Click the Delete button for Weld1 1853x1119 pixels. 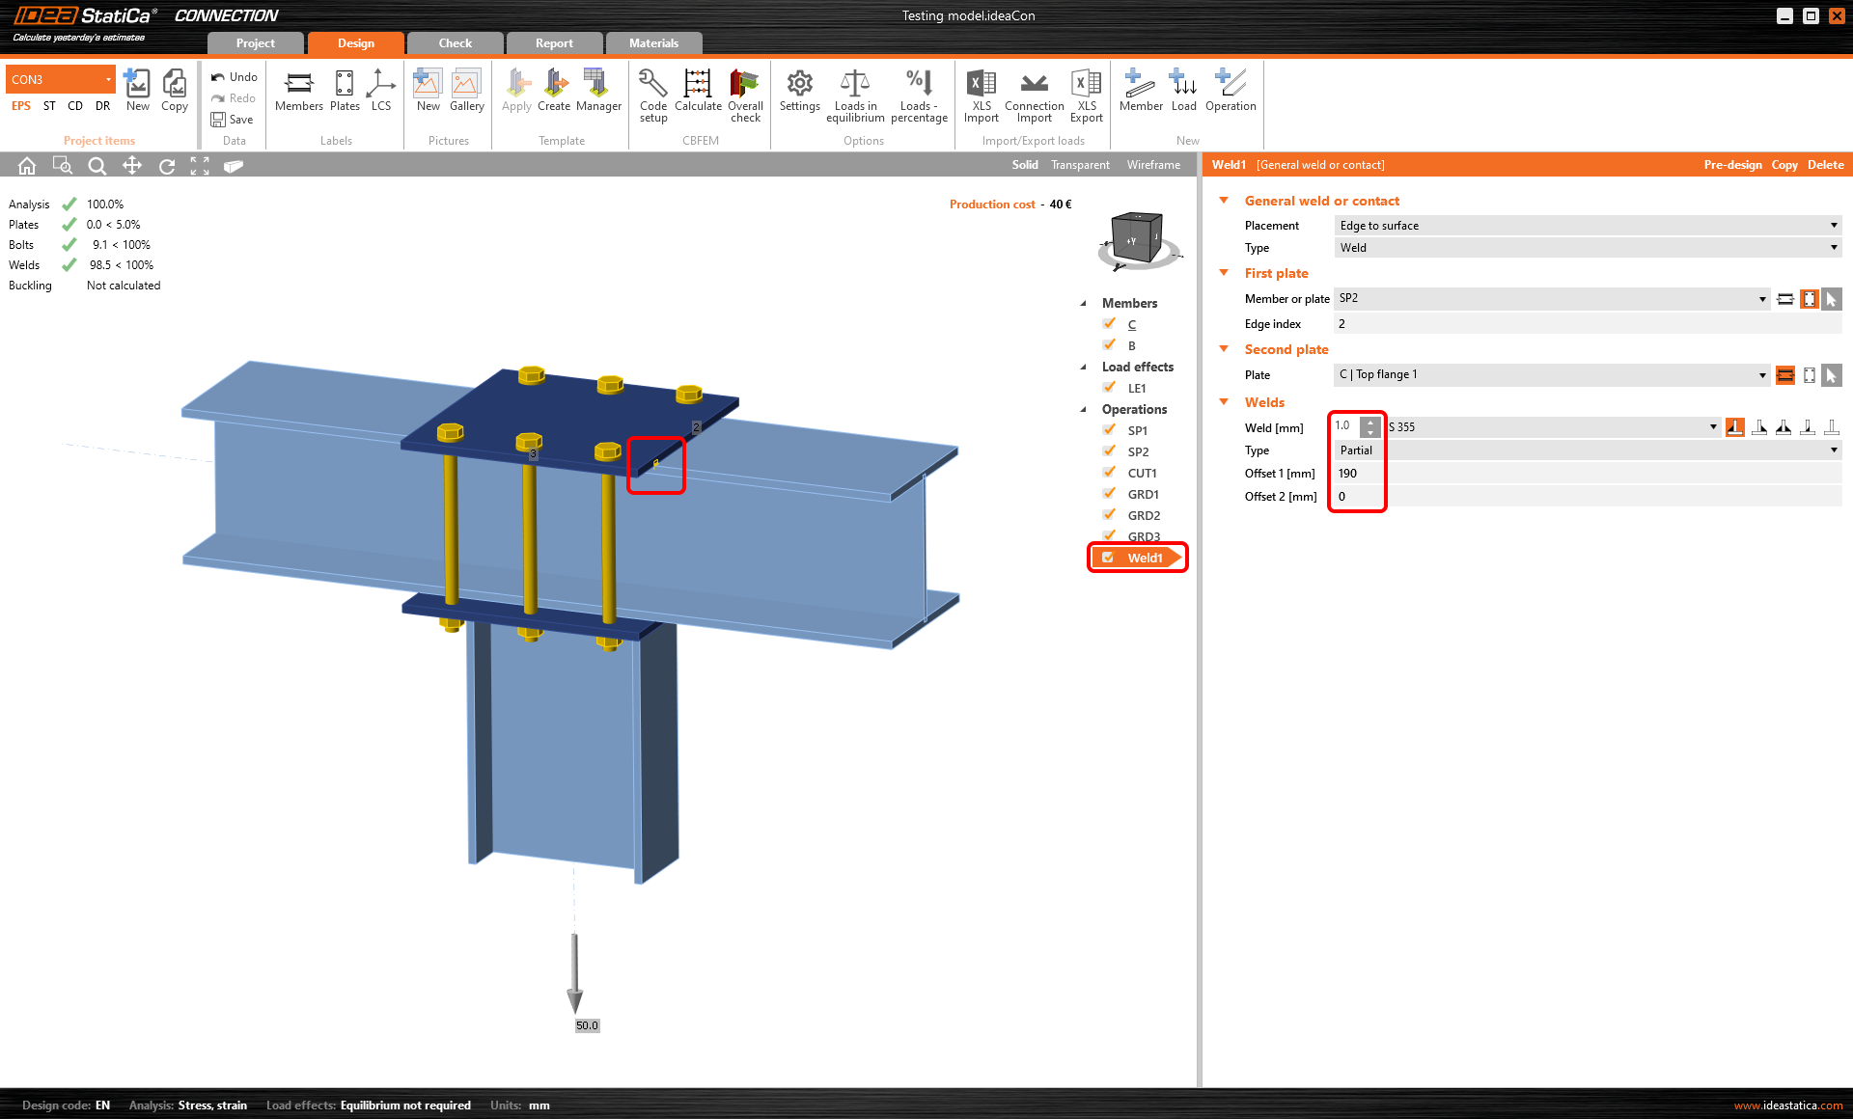1827,165
